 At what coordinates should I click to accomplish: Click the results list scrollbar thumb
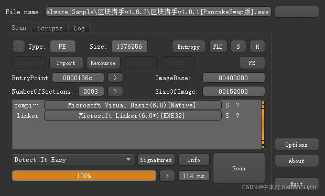click(263, 124)
